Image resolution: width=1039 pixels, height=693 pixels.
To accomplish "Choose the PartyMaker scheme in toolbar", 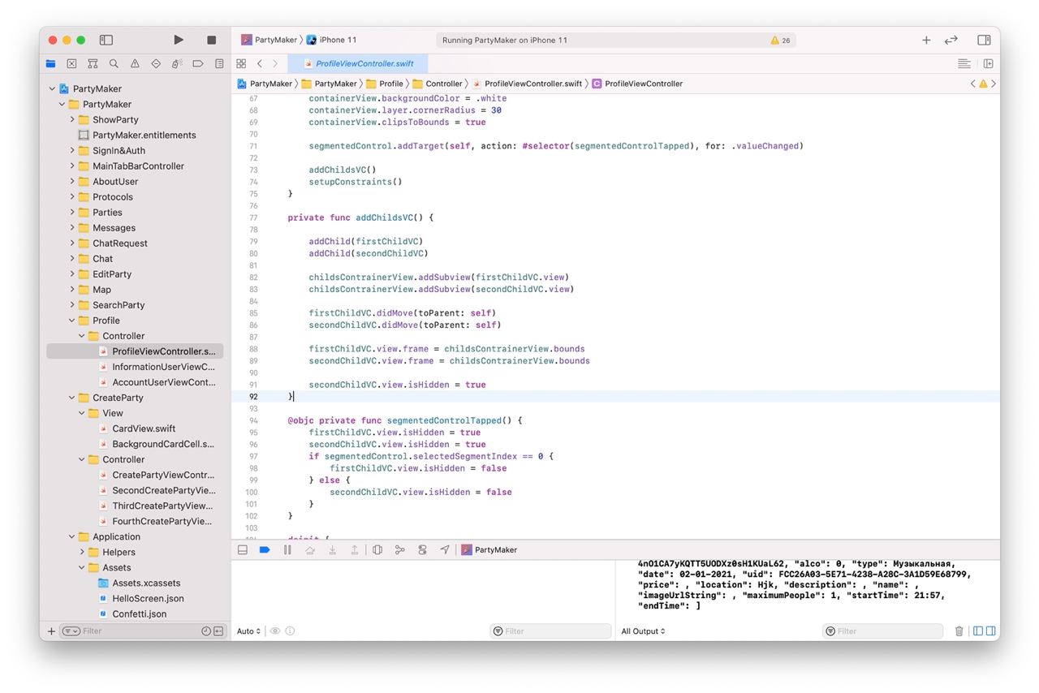I will point(269,40).
